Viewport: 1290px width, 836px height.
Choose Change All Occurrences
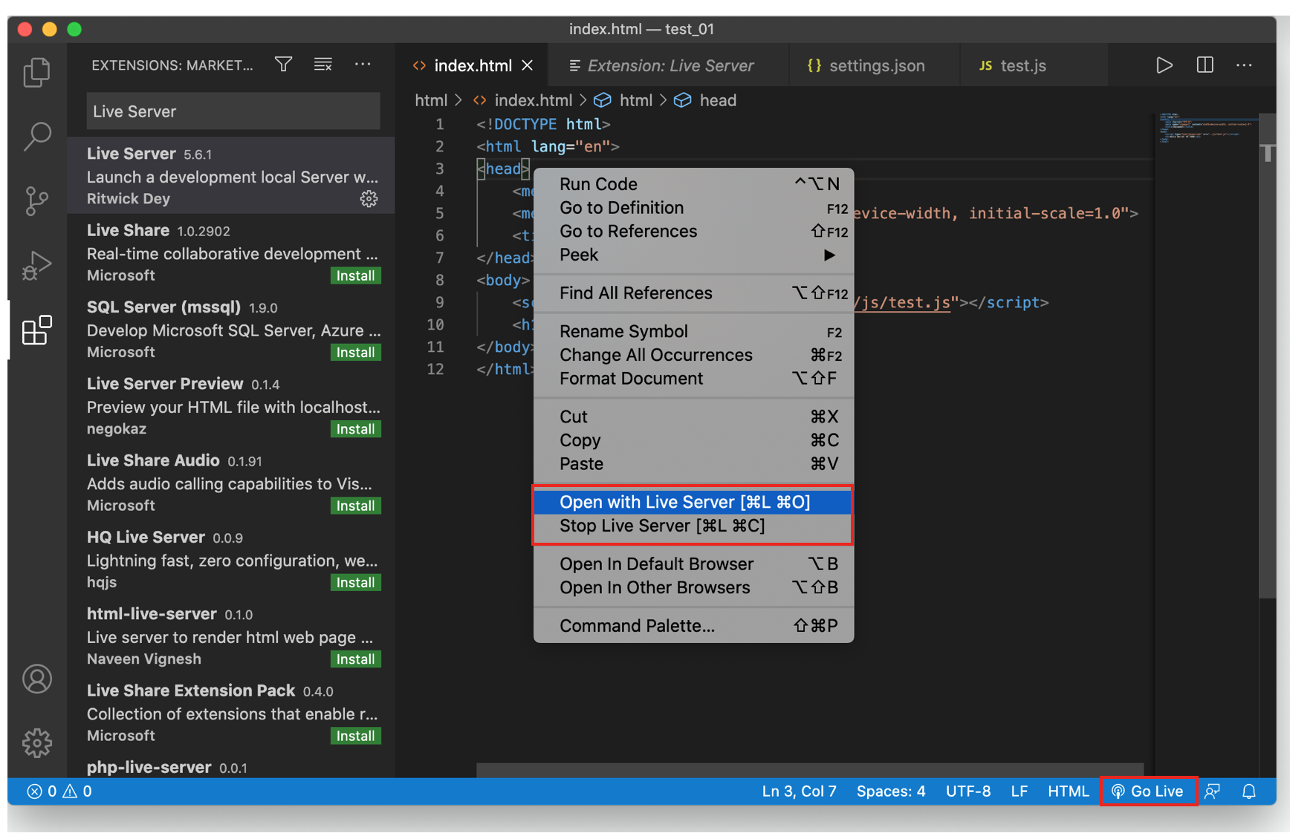(x=693, y=355)
